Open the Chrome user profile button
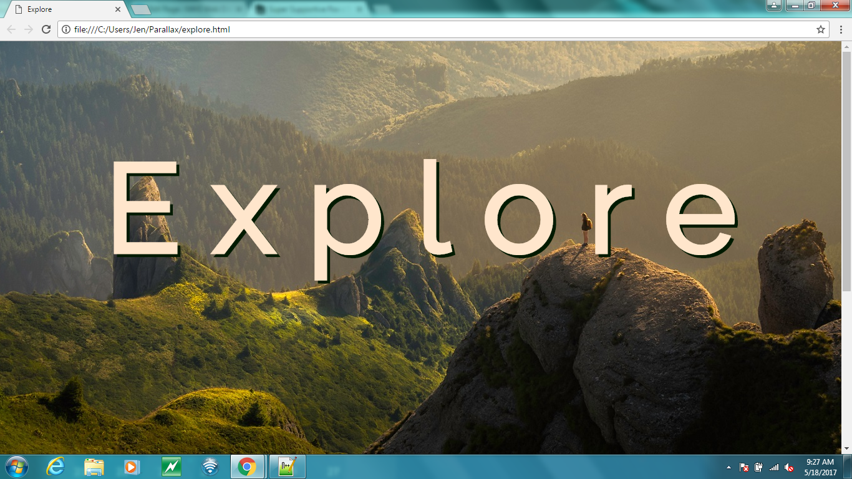The width and height of the screenshot is (852, 479). click(x=773, y=6)
